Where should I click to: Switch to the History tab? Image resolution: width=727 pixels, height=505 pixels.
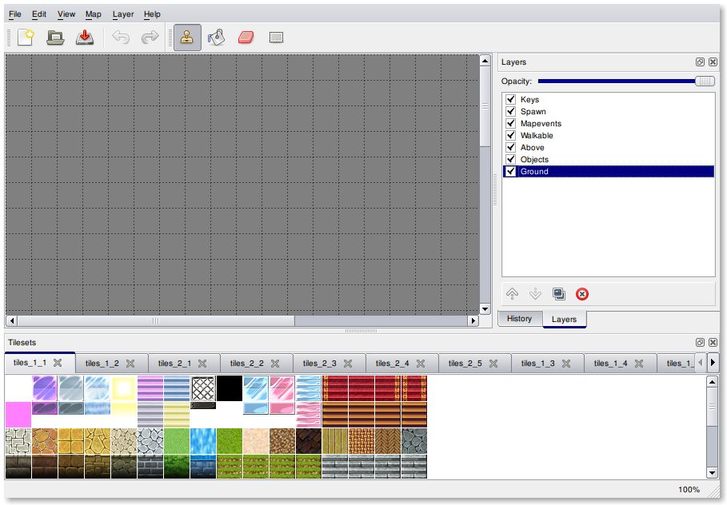click(519, 319)
